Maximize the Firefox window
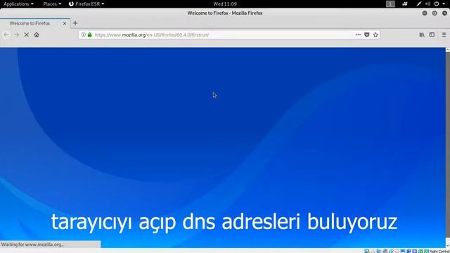 coord(435,13)
